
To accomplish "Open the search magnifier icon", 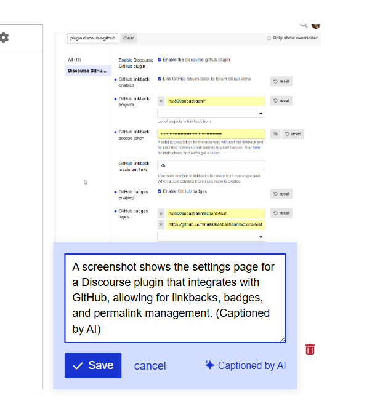I will coord(304,25).
